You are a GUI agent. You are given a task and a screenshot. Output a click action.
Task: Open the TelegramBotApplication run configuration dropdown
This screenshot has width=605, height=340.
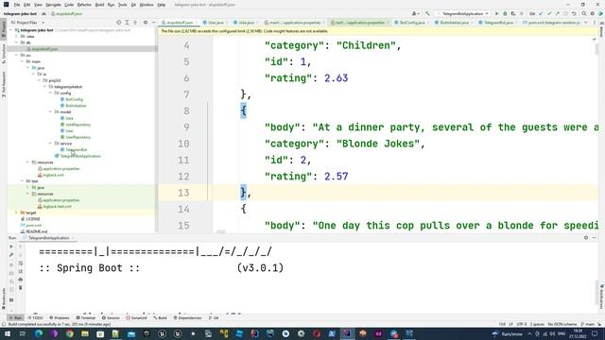[463, 14]
